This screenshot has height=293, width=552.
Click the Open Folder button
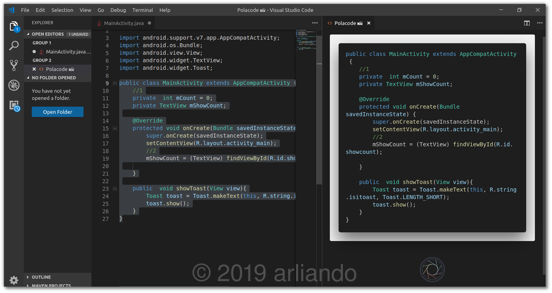(57, 112)
